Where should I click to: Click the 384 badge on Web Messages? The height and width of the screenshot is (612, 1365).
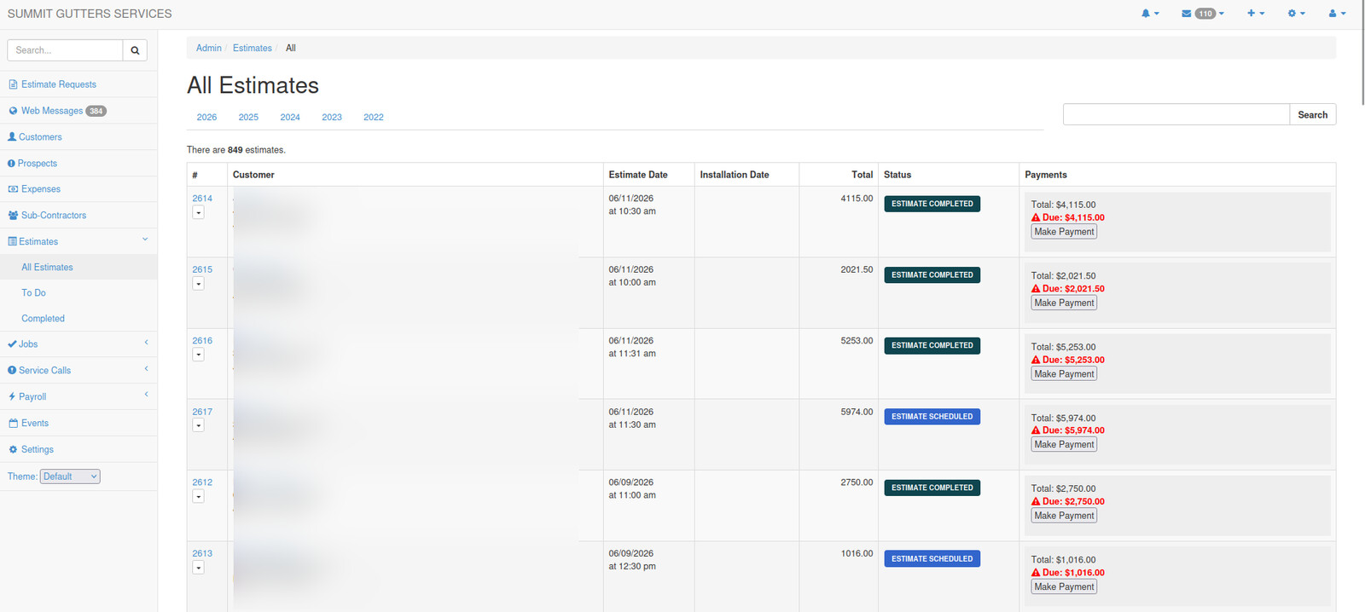pyautogui.click(x=96, y=111)
